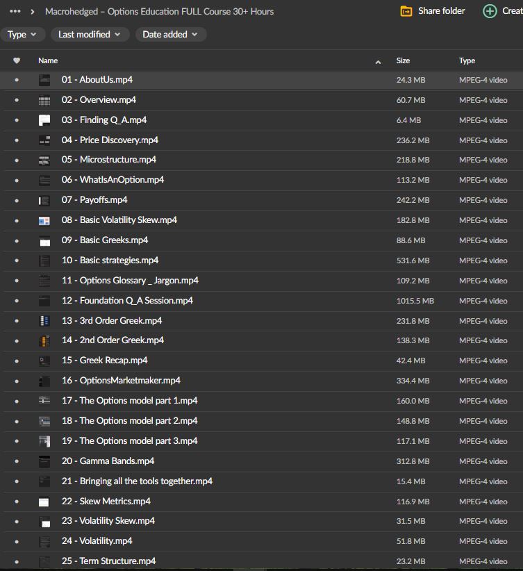The image size is (523, 571).
Task: Open the Type filter dropdown
Action: click(x=24, y=35)
